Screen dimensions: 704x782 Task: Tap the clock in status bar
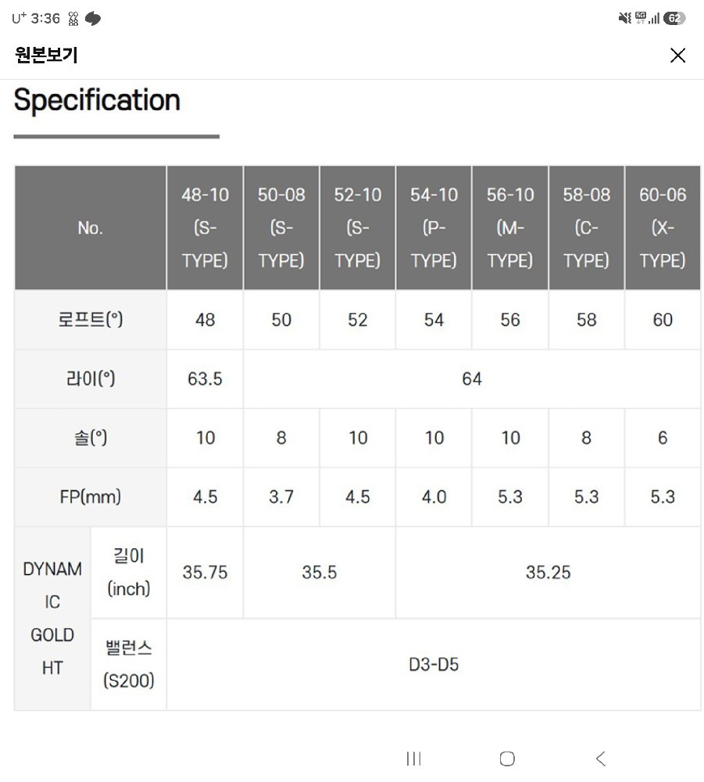[45, 19]
